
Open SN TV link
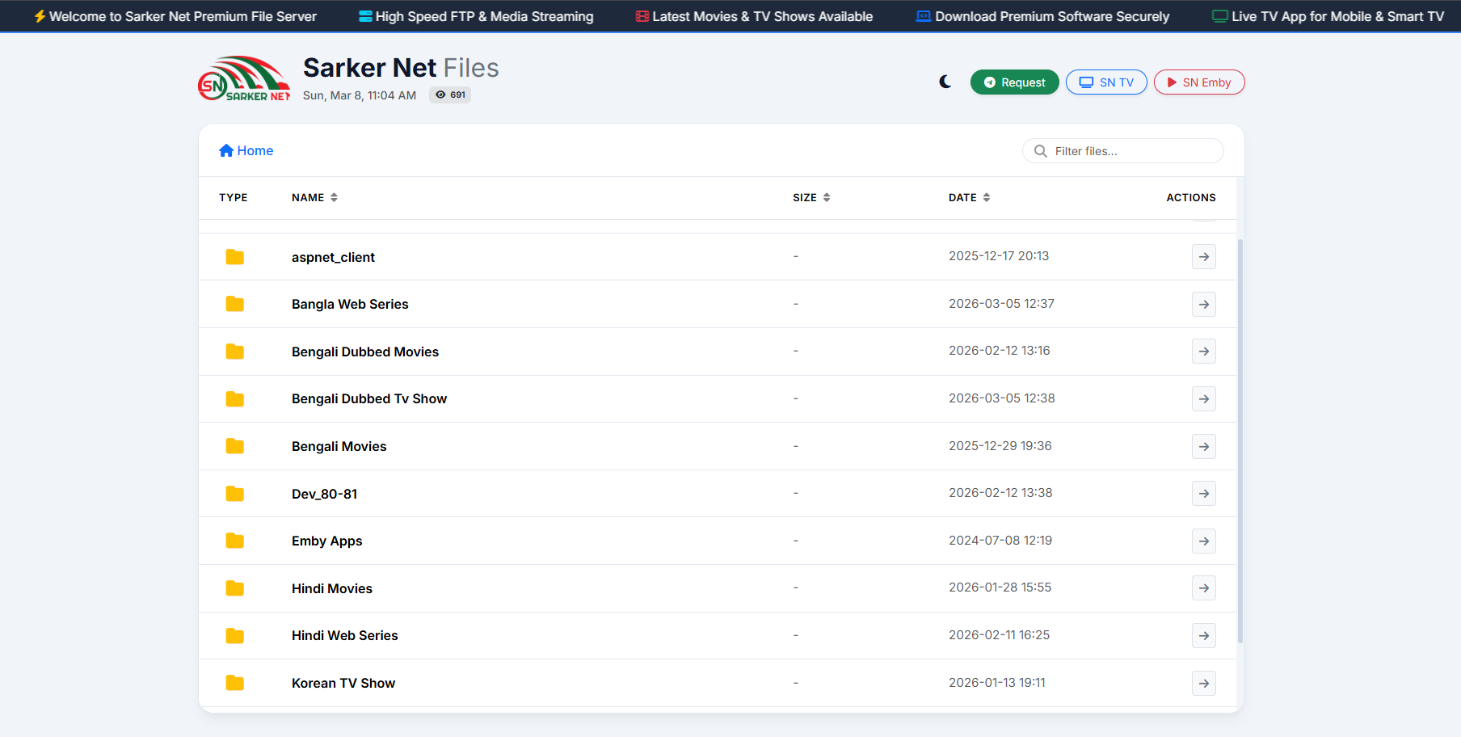tap(1106, 82)
